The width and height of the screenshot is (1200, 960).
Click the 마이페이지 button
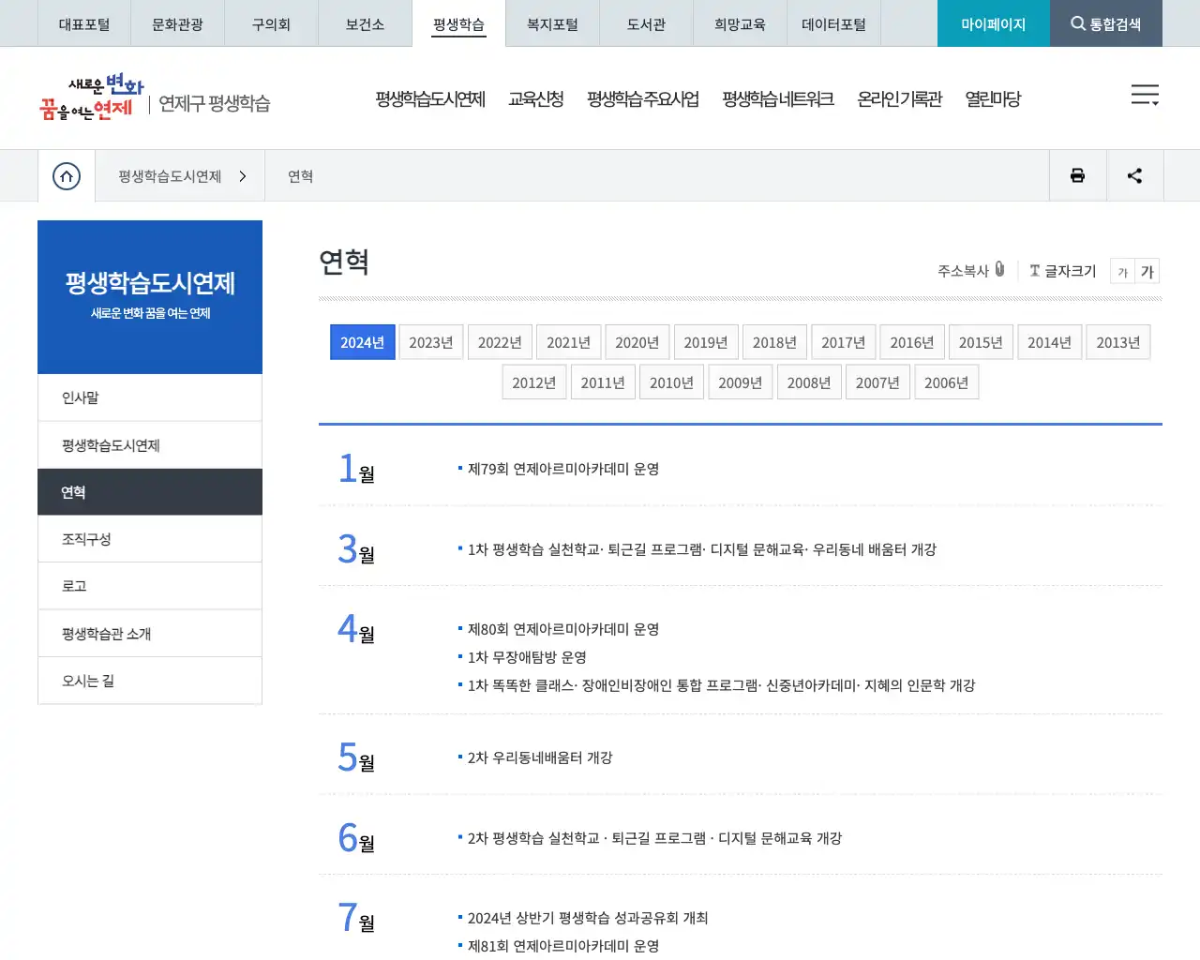pos(993,23)
